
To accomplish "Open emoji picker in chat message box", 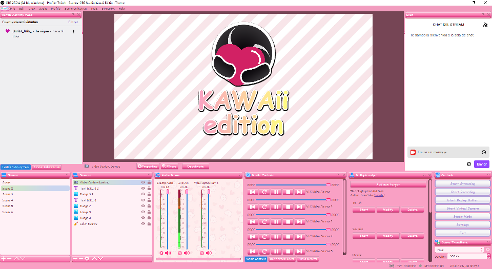I will click(484, 152).
